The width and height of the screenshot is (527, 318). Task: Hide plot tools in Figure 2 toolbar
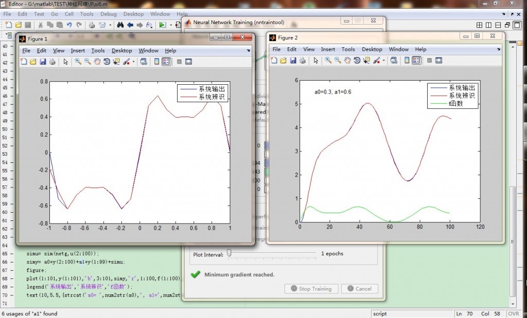(x=429, y=61)
